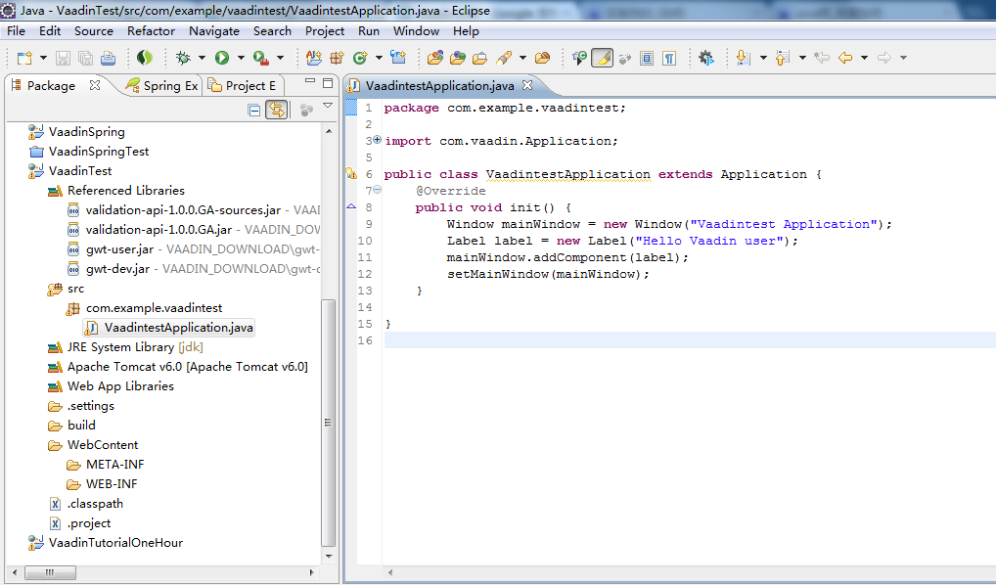The width and height of the screenshot is (996, 585).
Task: Open the Debug dropdown arrow
Action: pos(202,58)
